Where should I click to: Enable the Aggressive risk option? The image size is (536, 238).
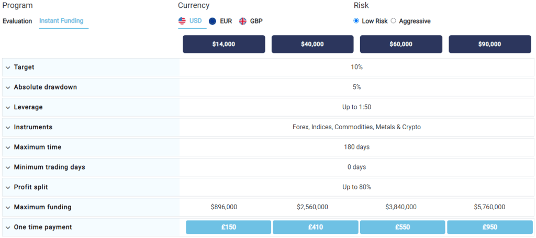(x=394, y=21)
